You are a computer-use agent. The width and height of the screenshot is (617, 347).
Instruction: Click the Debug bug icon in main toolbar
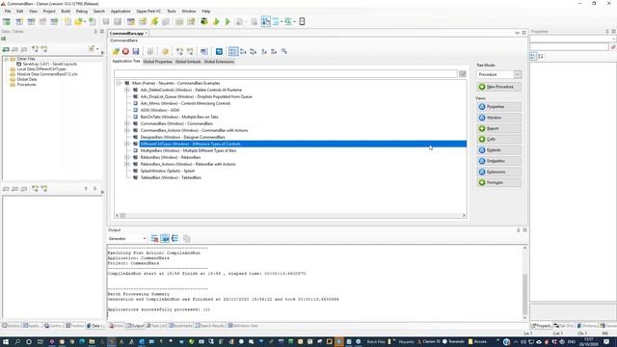click(x=204, y=21)
